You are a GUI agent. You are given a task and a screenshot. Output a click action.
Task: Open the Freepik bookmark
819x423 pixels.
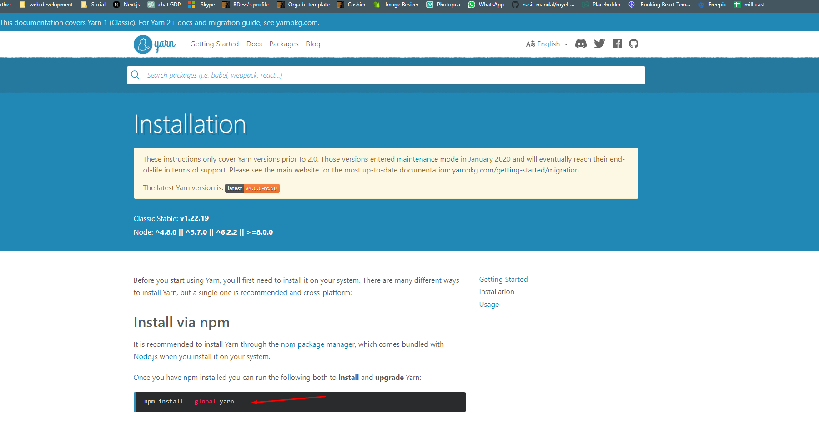[712, 5]
